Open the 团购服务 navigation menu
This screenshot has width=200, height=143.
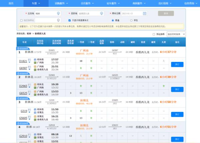click(61, 3)
